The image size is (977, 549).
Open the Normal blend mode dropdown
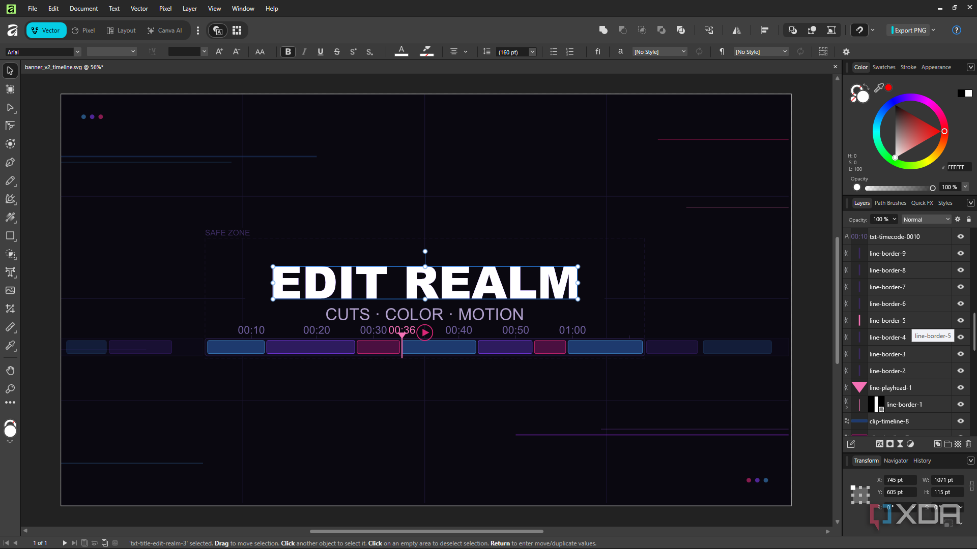pos(926,220)
